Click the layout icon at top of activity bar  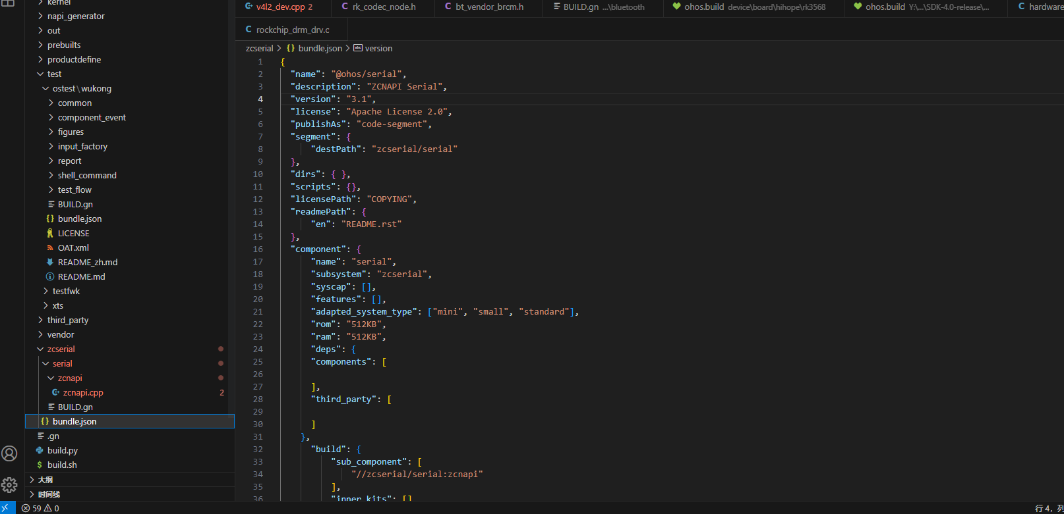8,3
